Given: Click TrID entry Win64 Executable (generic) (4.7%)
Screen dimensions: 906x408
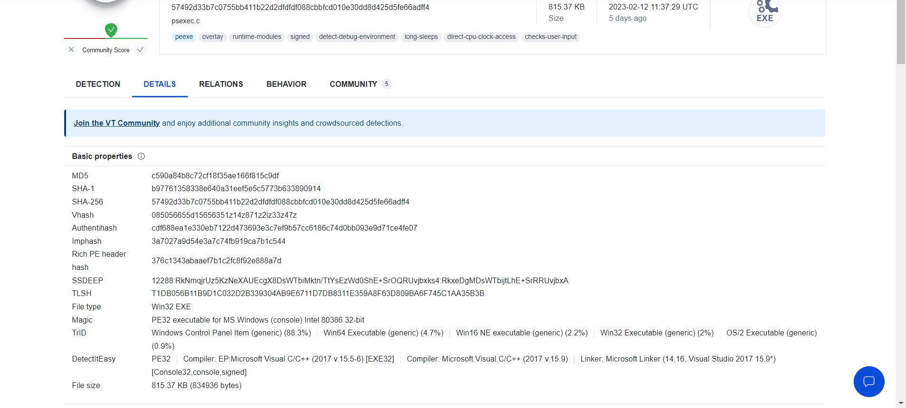Looking at the screenshot, I should point(384,333).
